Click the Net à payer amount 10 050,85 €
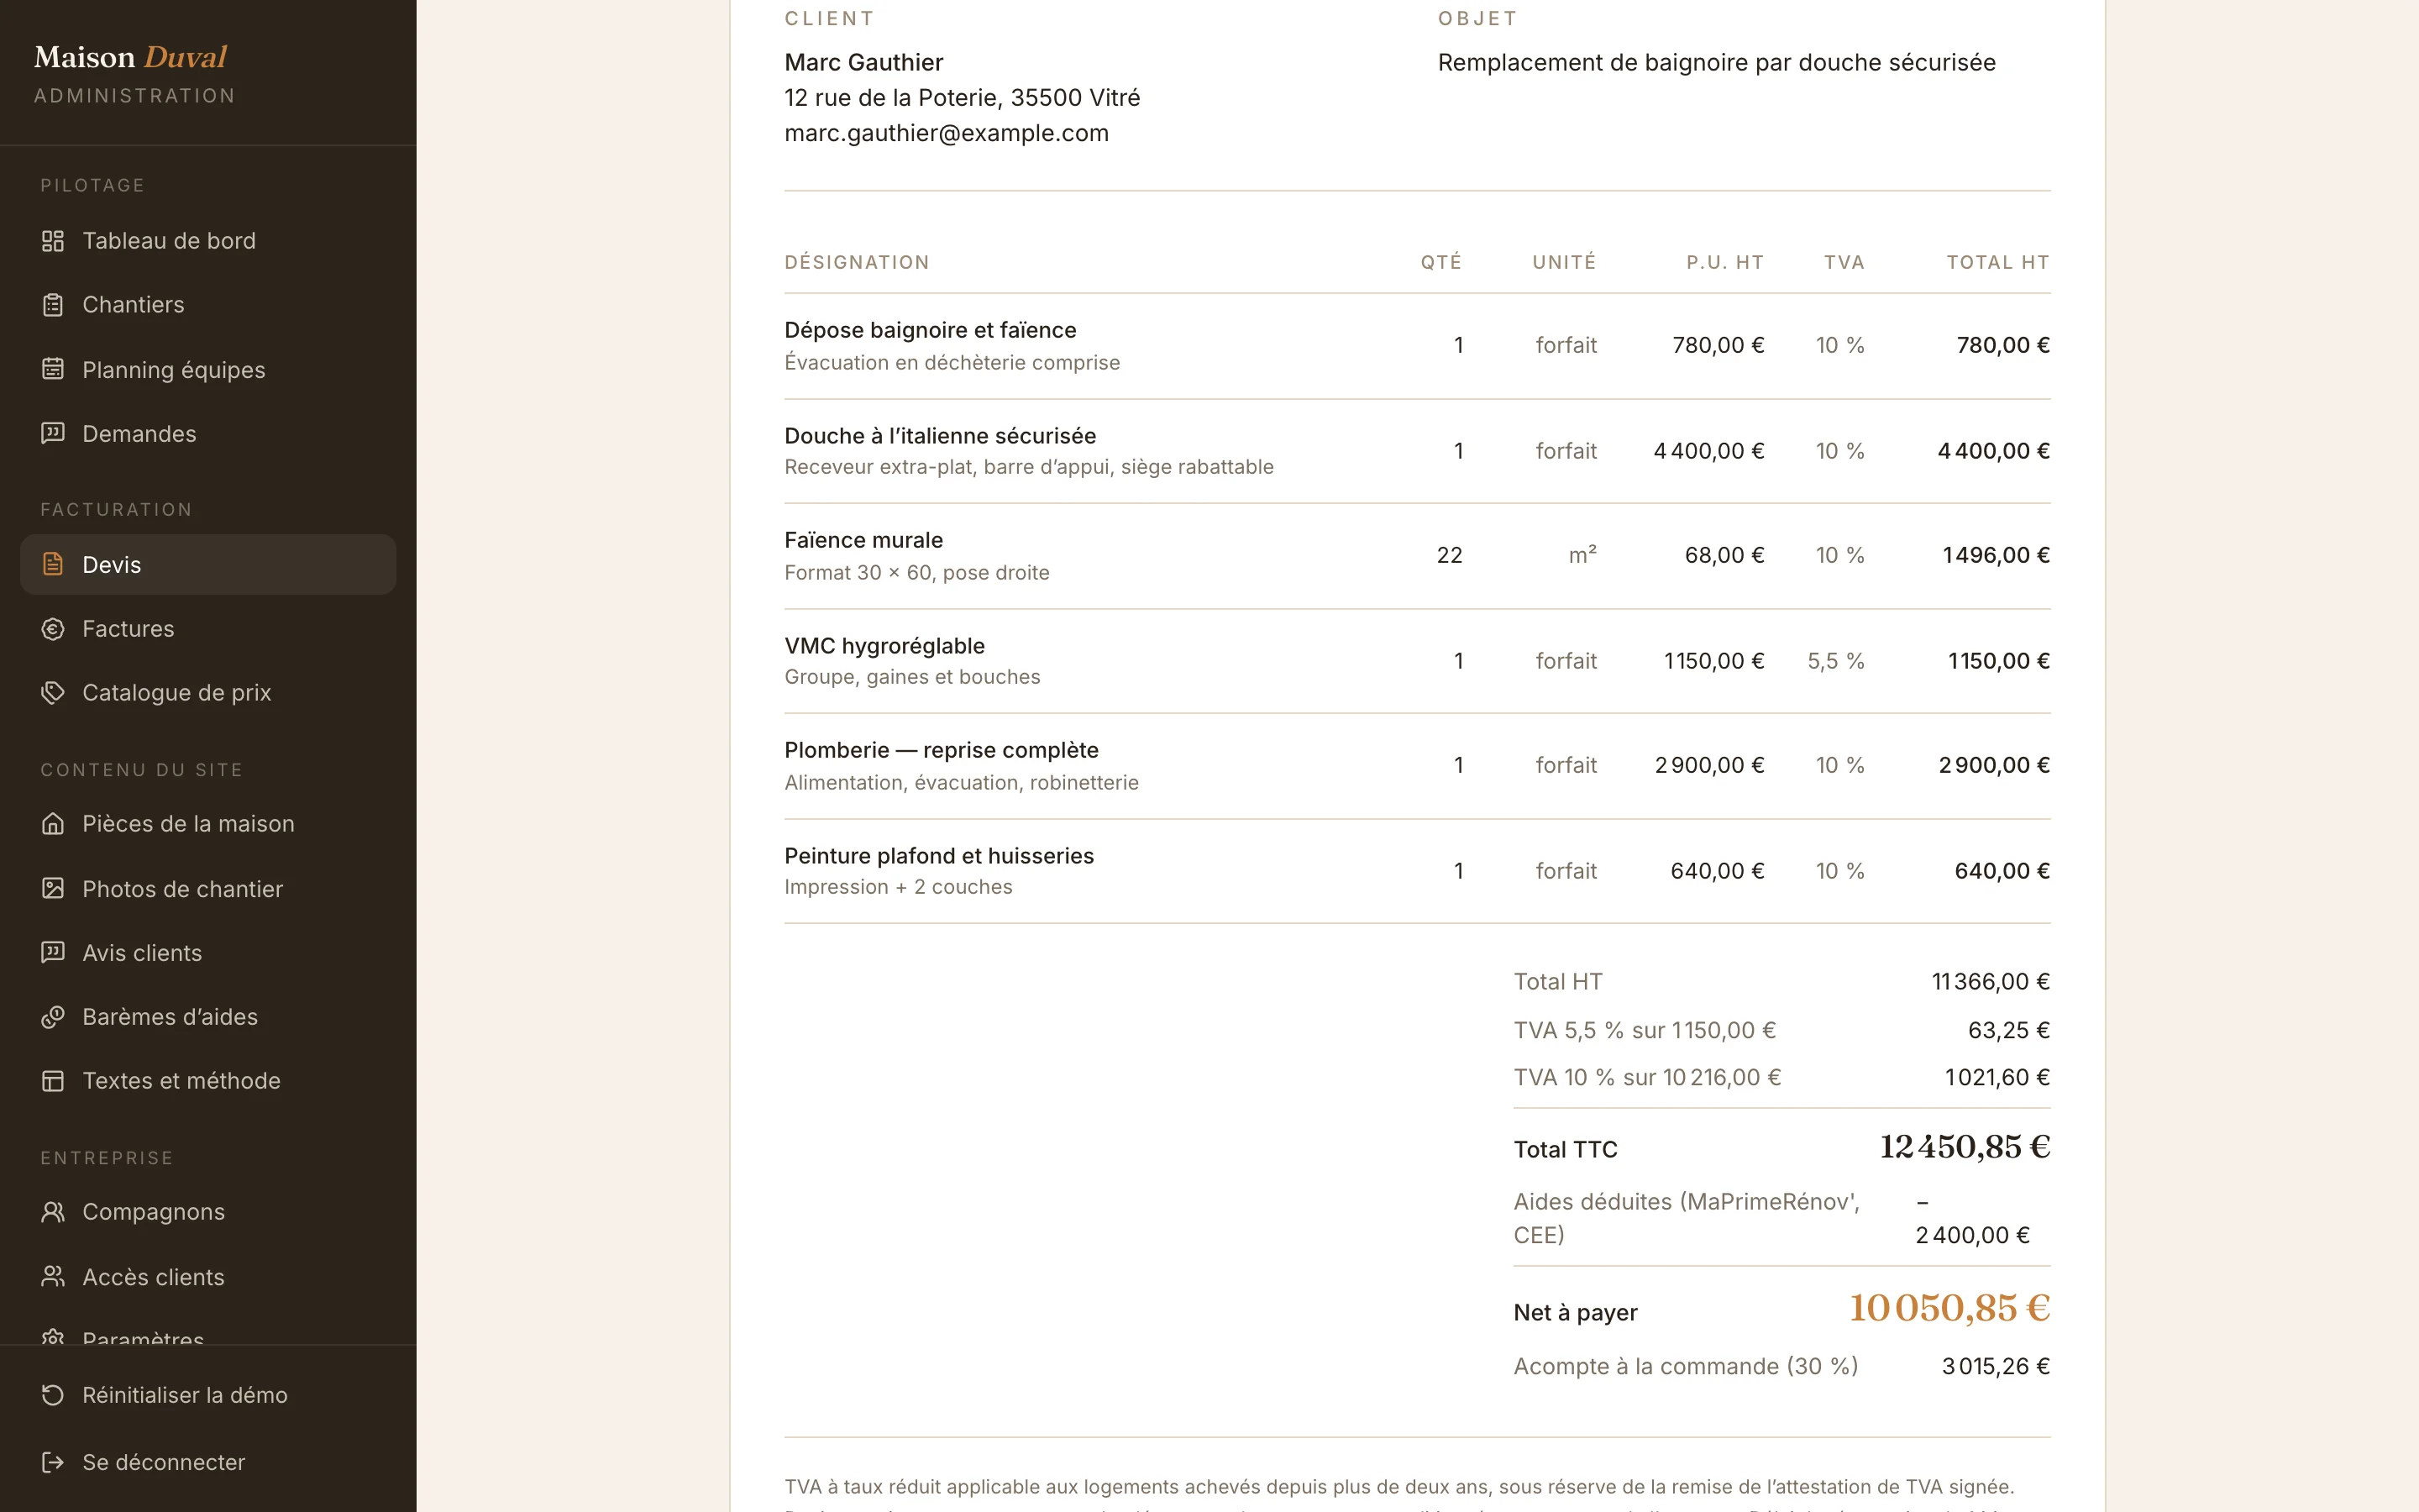This screenshot has height=1512, width=2419. (1949, 1308)
